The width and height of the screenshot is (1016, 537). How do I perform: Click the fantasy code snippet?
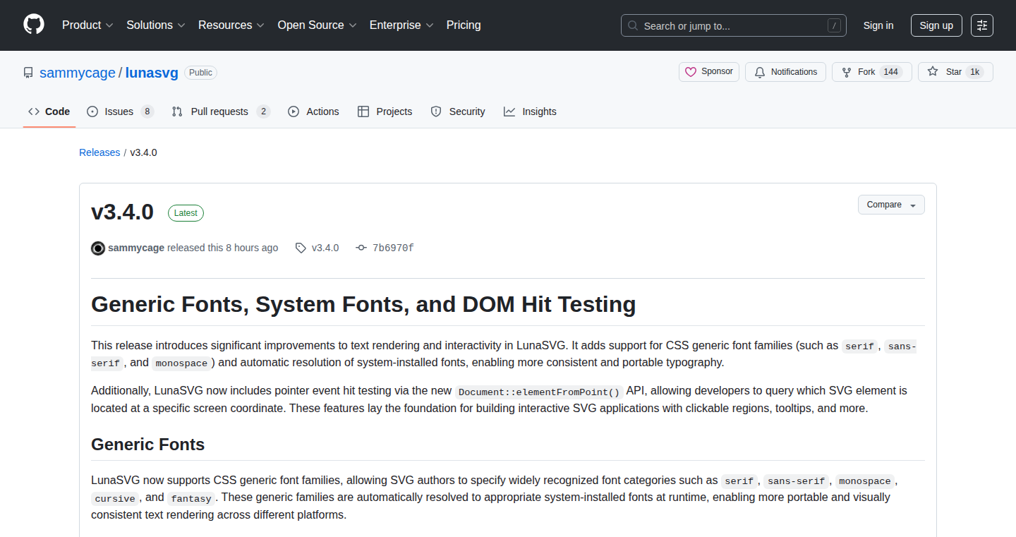191,498
